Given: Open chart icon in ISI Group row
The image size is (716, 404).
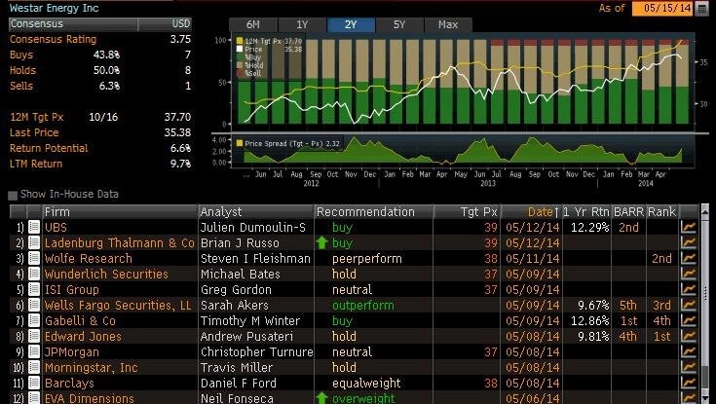Looking at the screenshot, I should pyautogui.click(x=689, y=289).
